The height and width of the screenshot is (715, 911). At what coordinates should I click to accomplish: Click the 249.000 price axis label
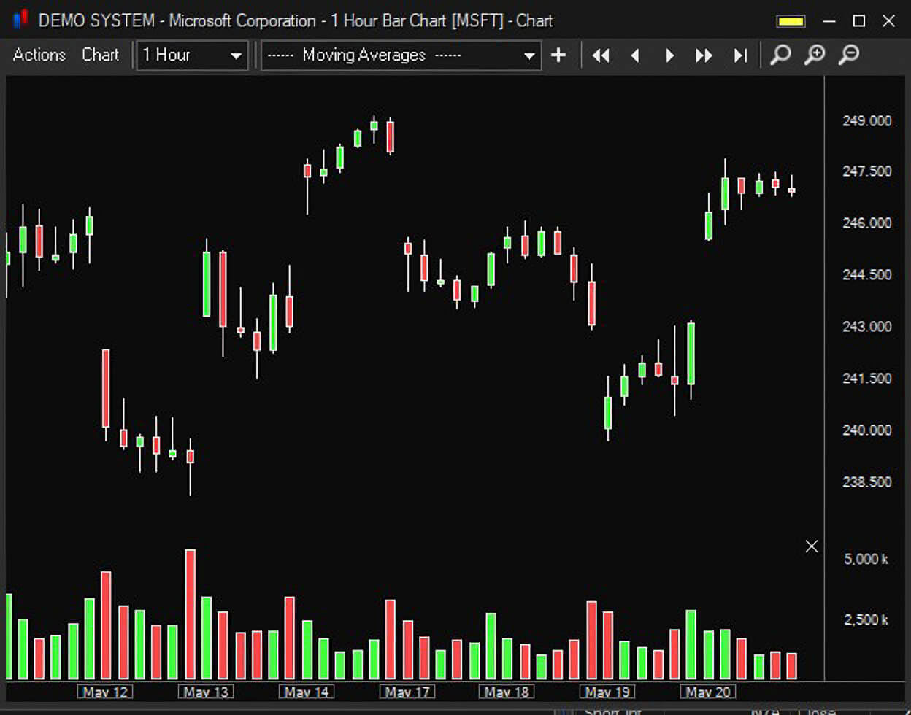866,120
